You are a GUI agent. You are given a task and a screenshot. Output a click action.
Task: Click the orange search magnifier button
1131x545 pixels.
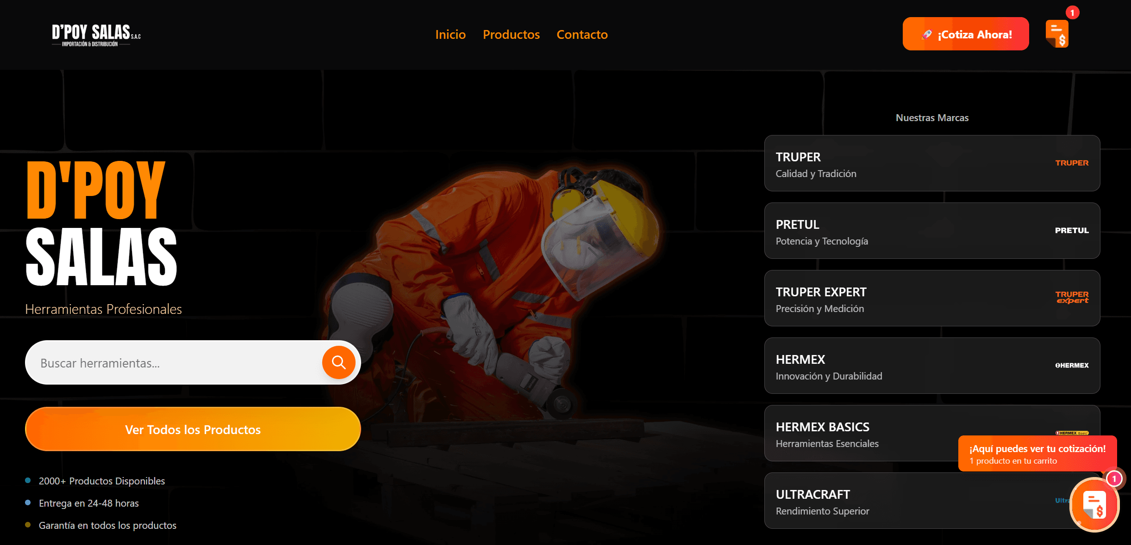(338, 362)
